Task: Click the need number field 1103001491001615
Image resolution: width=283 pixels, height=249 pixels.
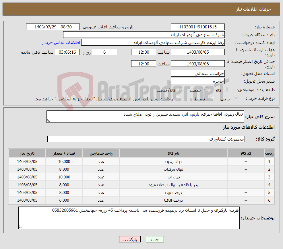Action: [198, 27]
